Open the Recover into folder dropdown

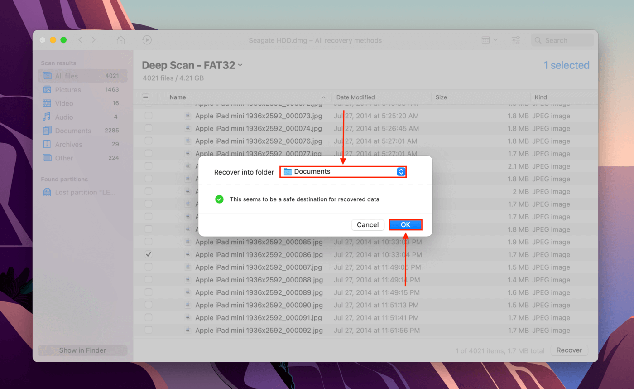[343, 172]
